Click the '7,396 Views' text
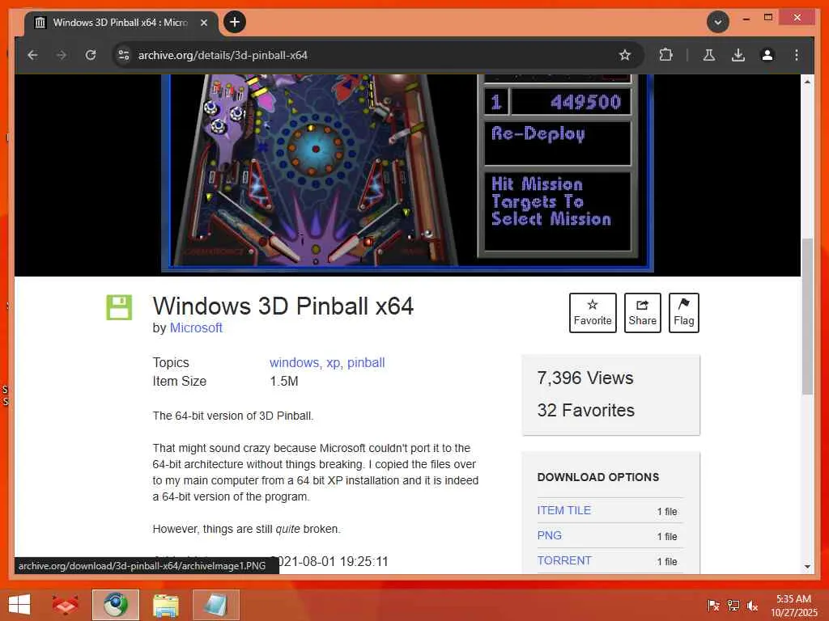 [585, 378]
